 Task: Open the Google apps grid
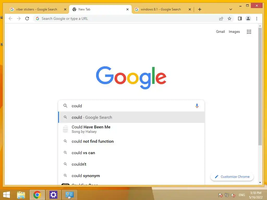click(x=249, y=32)
